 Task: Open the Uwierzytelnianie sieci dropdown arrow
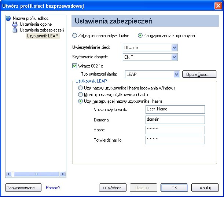174,48
